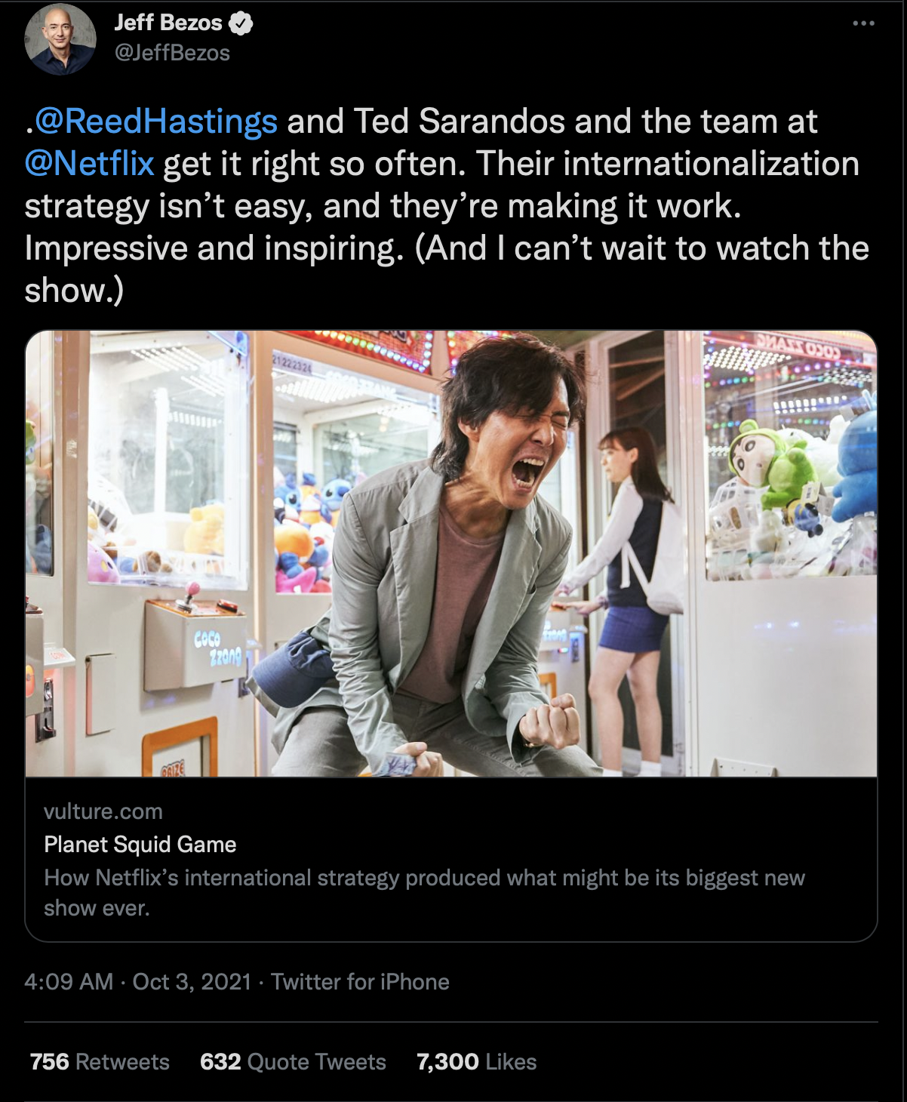This screenshot has height=1102, width=907.
Task: Click the "Impressive and inspiring" tweet text
Action: pyautogui.click(x=214, y=248)
